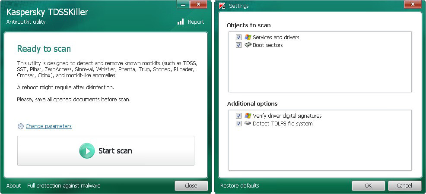Uncheck the Boot sectors checkbox
The image size is (426, 194).
click(238, 45)
